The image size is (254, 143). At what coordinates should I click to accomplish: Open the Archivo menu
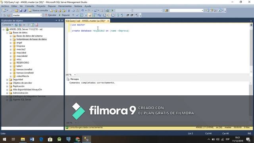click(5, 6)
